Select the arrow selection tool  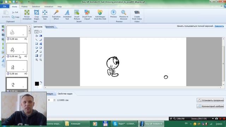tap(36, 32)
